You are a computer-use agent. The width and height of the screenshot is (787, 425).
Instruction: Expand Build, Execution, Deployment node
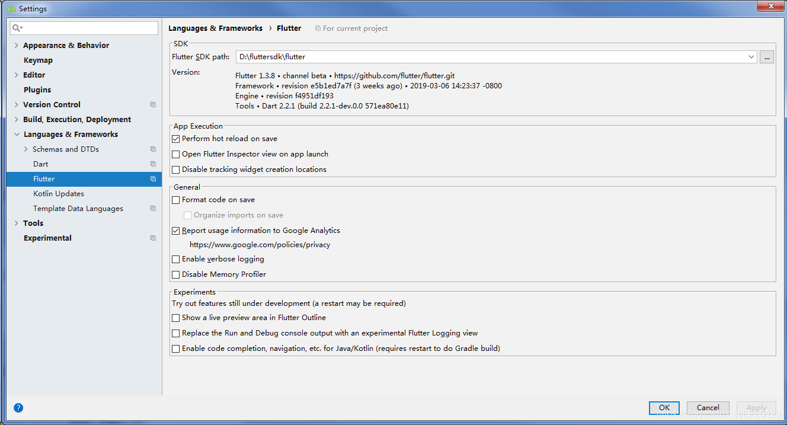tap(16, 120)
